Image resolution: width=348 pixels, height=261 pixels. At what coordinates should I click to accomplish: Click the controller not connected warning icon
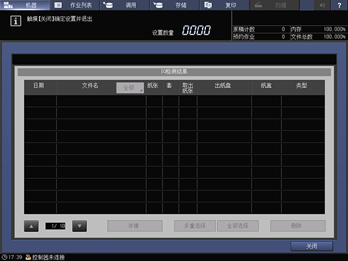tap(28, 257)
